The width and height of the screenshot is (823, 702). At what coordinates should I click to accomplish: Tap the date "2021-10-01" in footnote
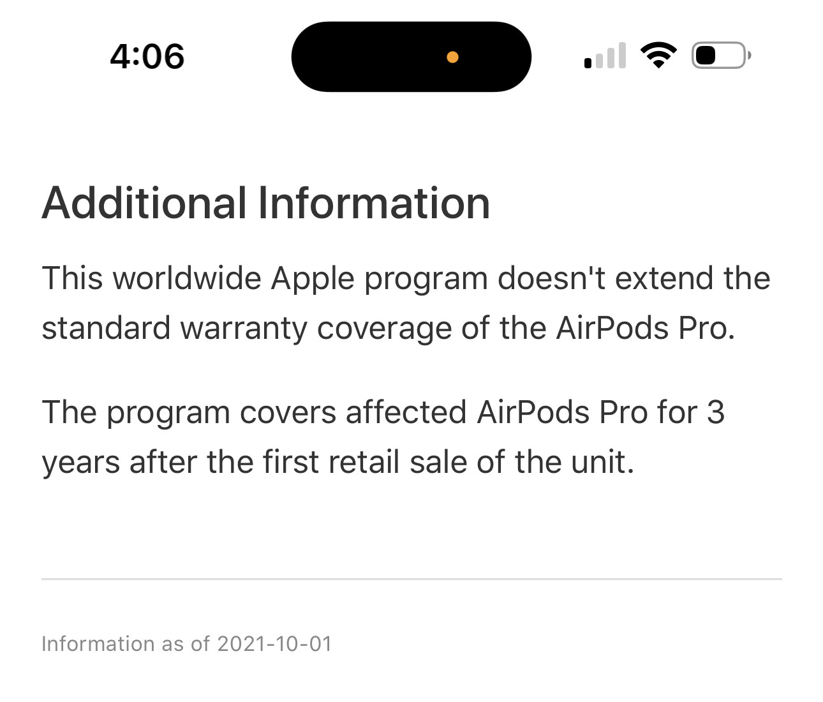pos(274,644)
